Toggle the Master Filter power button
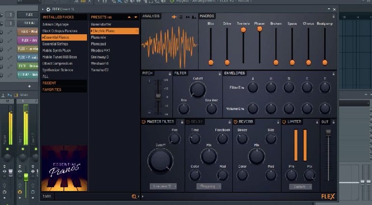This screenshot has width=372, height=205. [143, 122]
